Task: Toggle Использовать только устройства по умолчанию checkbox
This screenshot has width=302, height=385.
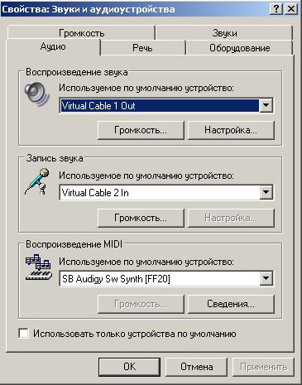Action: pyautogui.click(x=23, y=334)
